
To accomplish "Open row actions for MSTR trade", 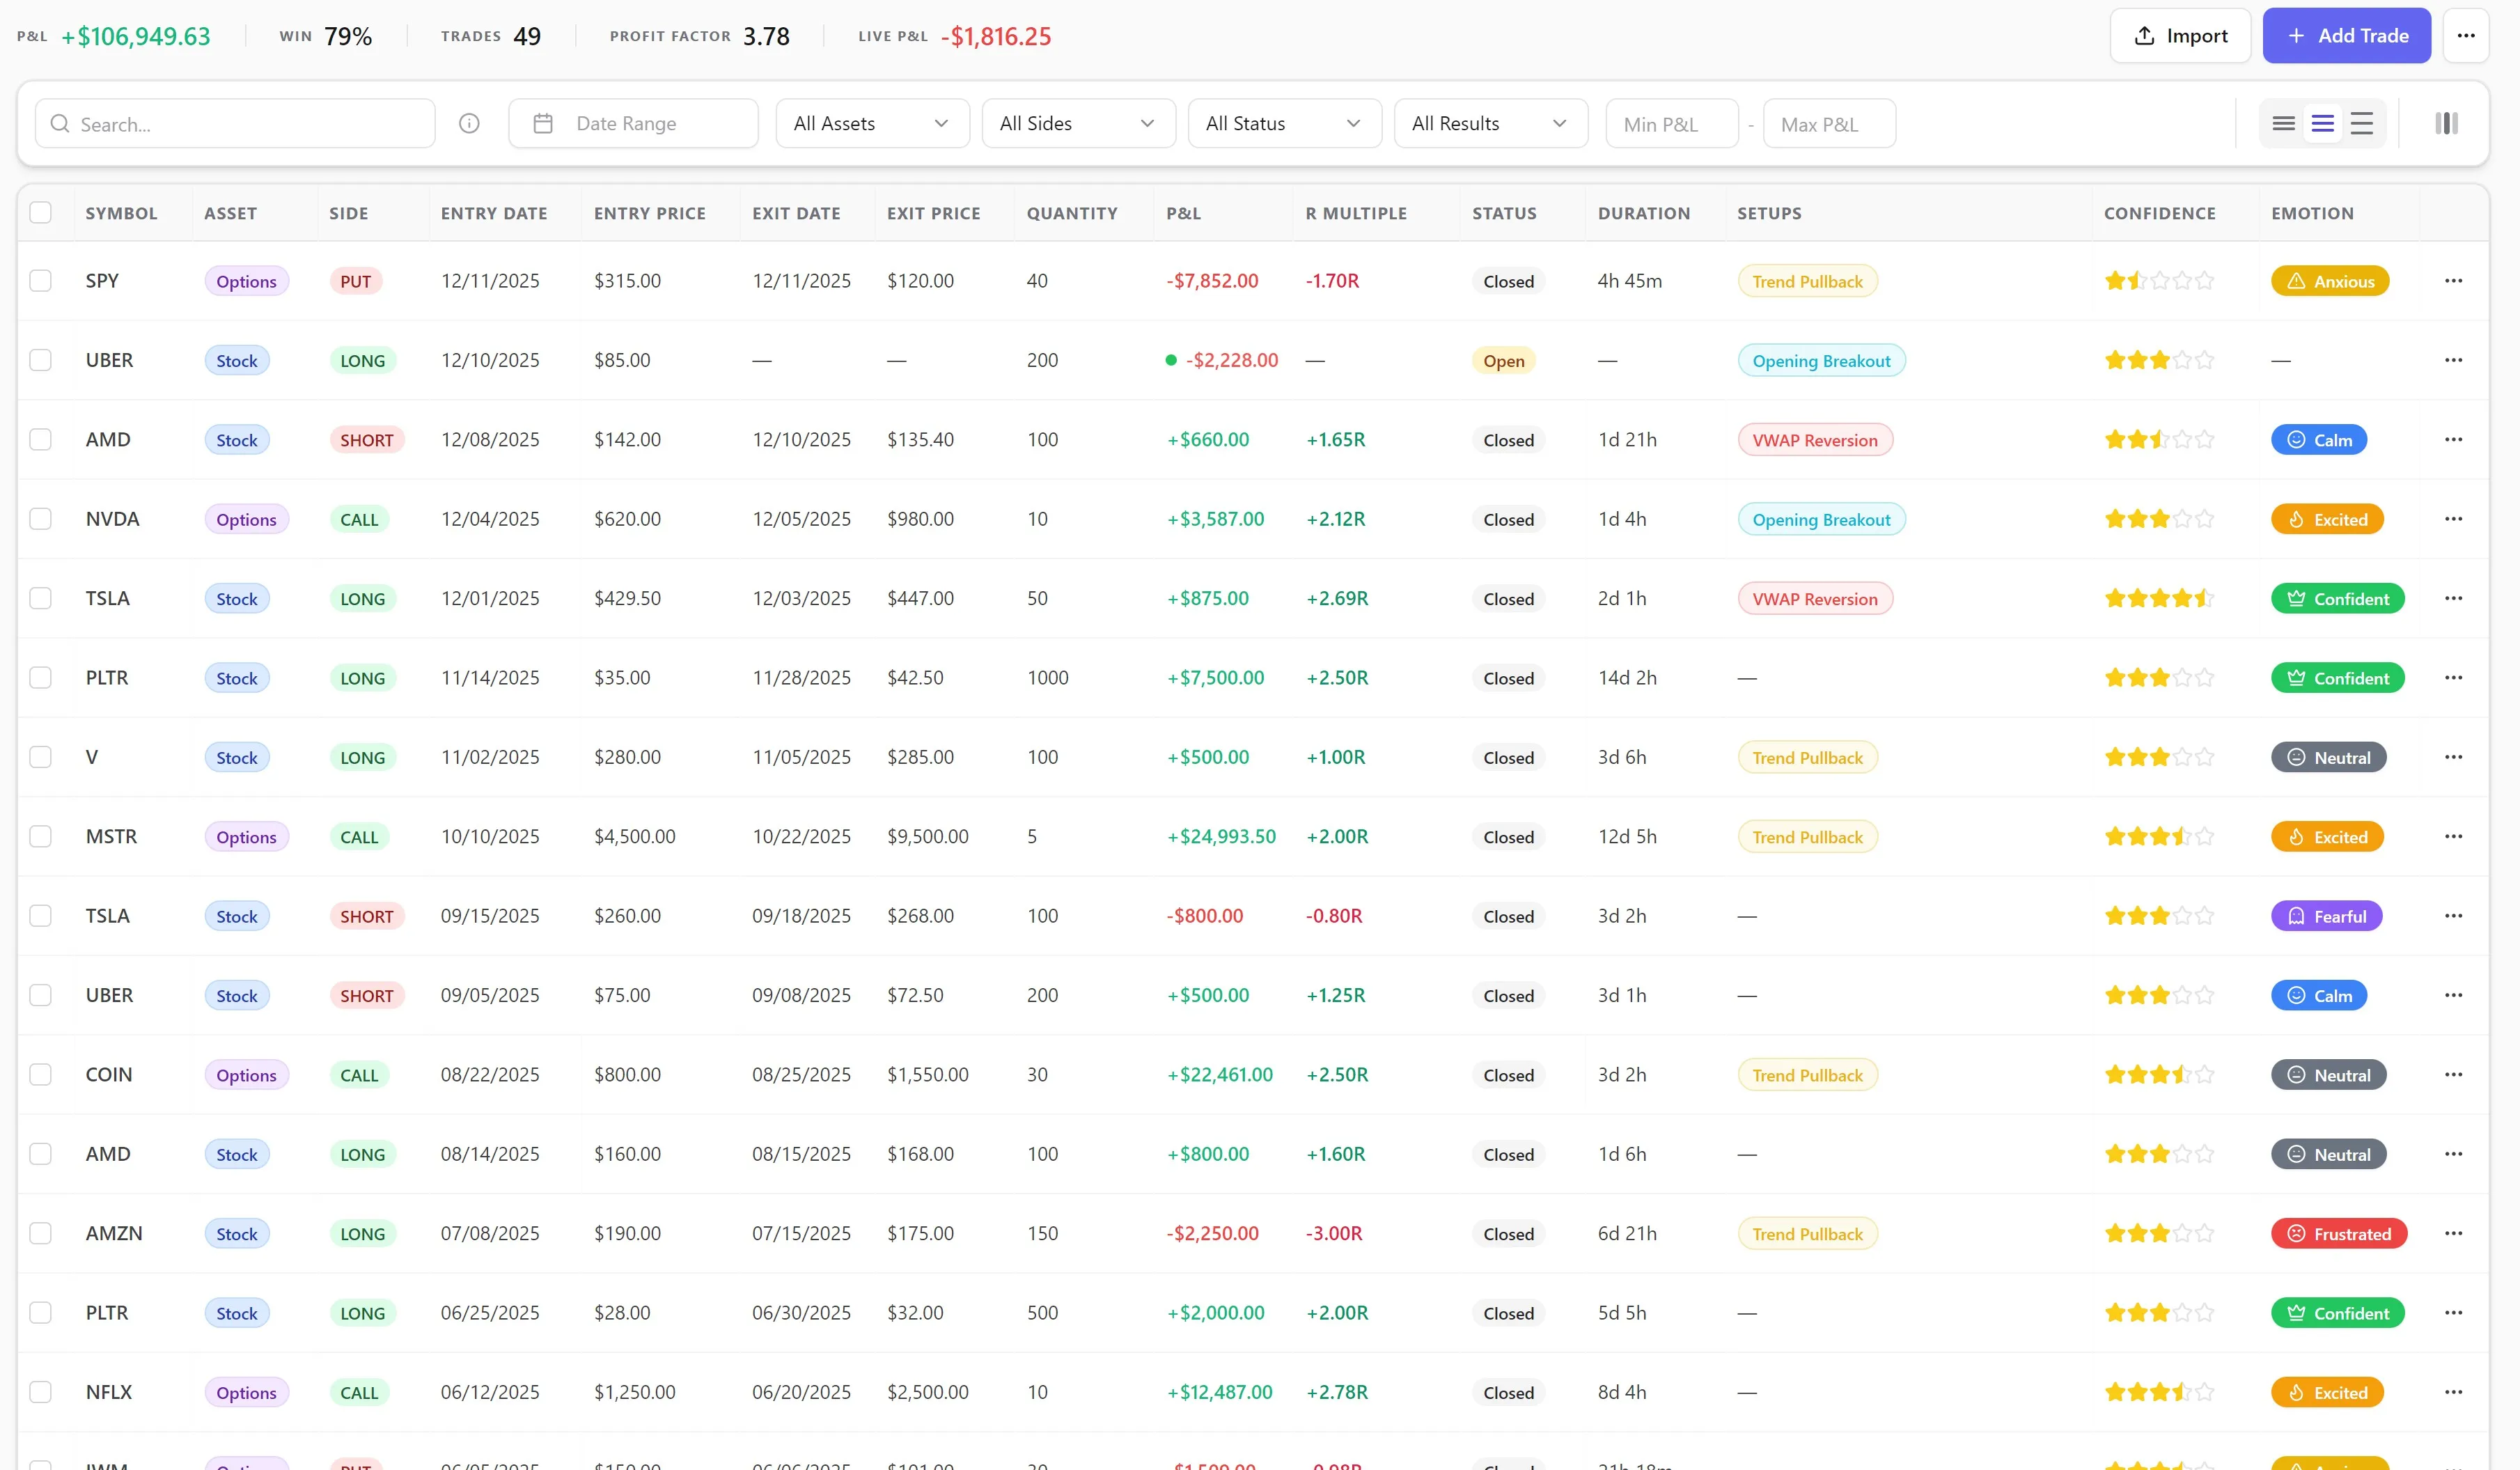I will [2452, 837].
